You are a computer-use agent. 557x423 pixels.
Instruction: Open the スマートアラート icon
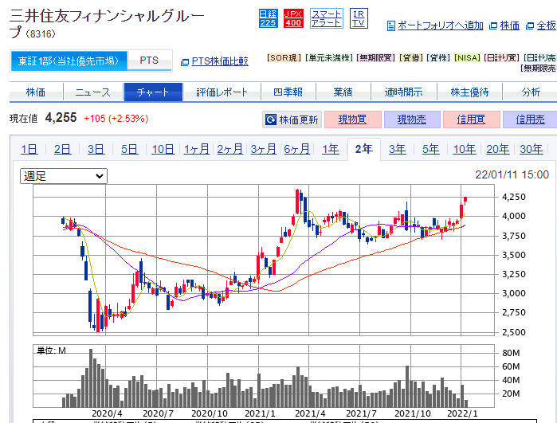click(326, 18)
